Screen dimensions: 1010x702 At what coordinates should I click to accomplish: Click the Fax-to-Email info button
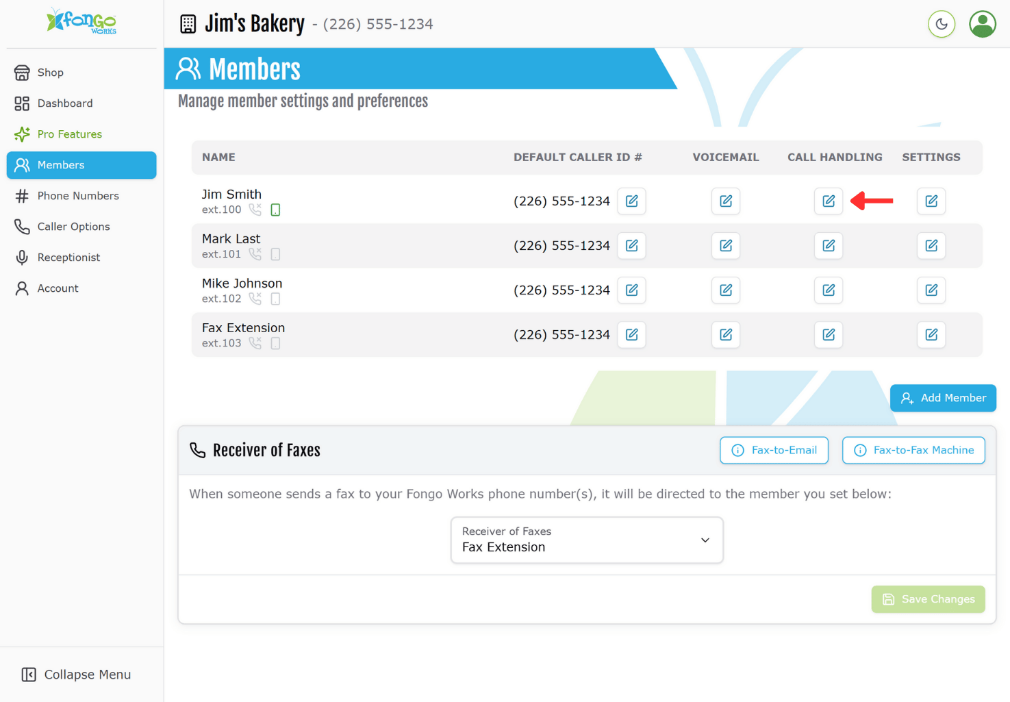click(x=774, y=450)
